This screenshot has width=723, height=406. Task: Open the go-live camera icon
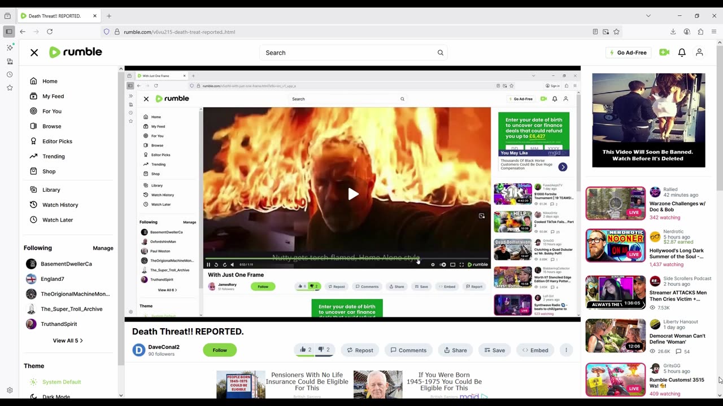[x=664, y=52]
